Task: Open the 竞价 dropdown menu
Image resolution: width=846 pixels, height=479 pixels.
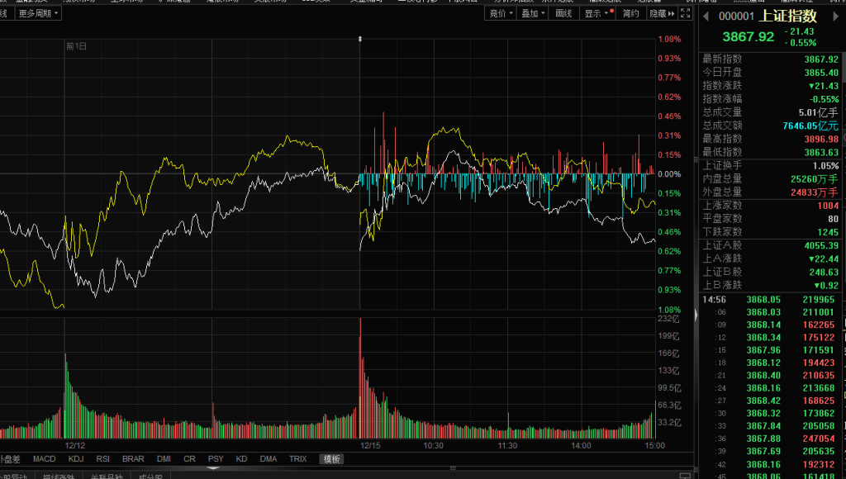Action: pos(501,13)
